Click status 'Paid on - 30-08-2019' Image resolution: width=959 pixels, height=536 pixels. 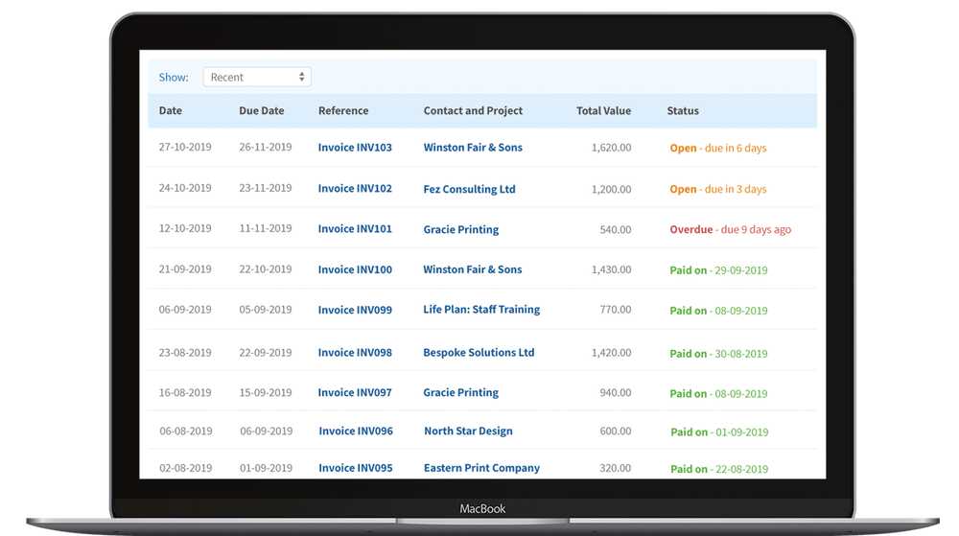(x=718, y=353)
